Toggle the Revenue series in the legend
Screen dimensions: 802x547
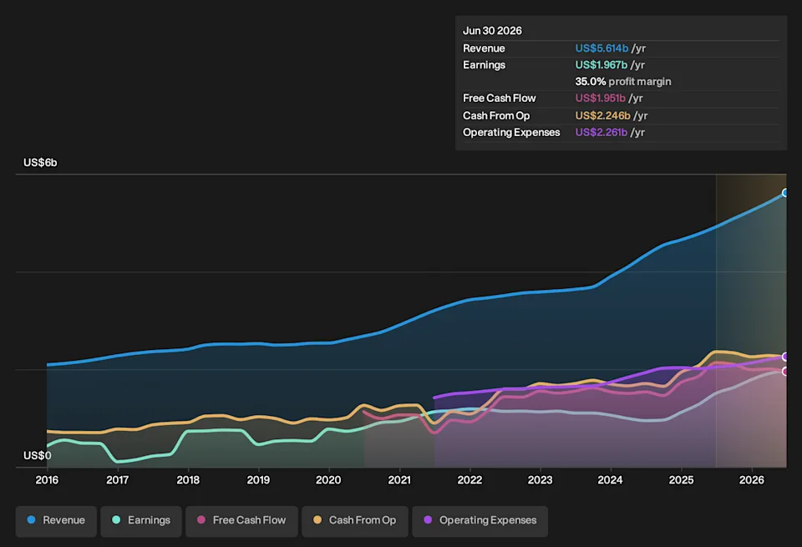[x=56, y=521]
